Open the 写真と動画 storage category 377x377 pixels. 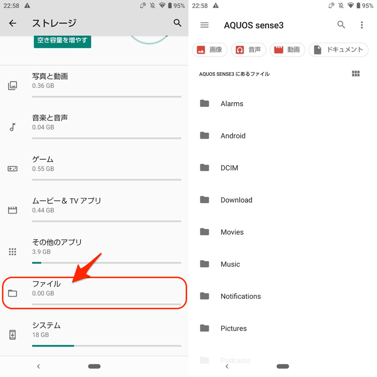(94, 81)
